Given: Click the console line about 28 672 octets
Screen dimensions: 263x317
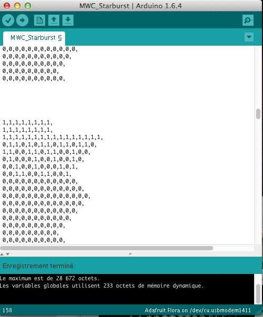Looking at the screenshot, I should coord(50,278).
